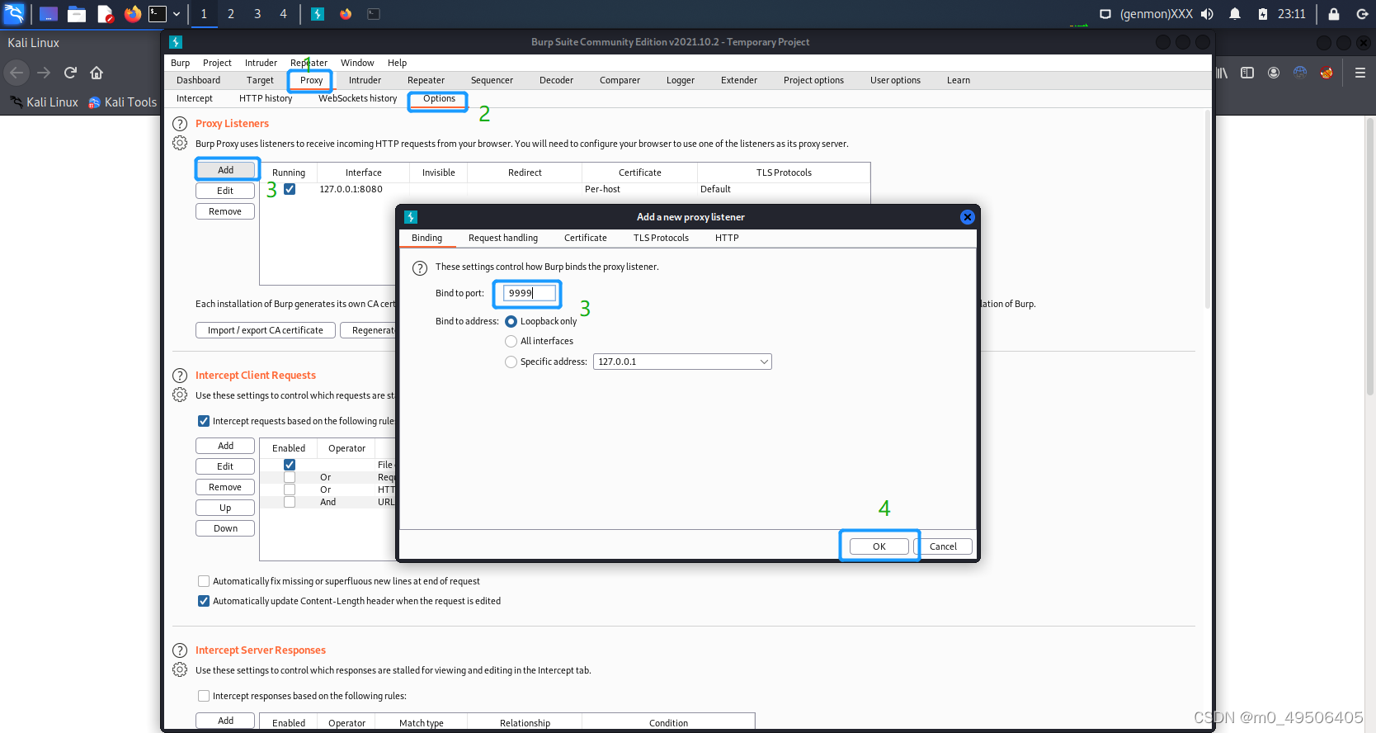Viewport: 1376px width, 733px height.
Task: Open the User options tab
Action: point(895,80)
